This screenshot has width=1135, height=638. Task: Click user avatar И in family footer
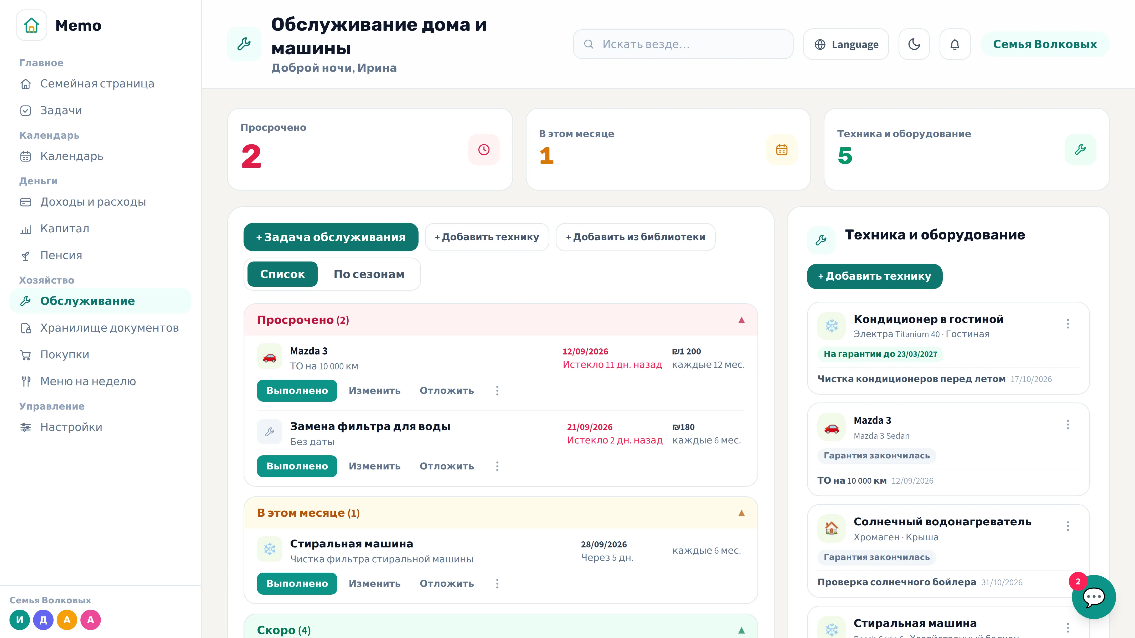click(x=20, y=620)
